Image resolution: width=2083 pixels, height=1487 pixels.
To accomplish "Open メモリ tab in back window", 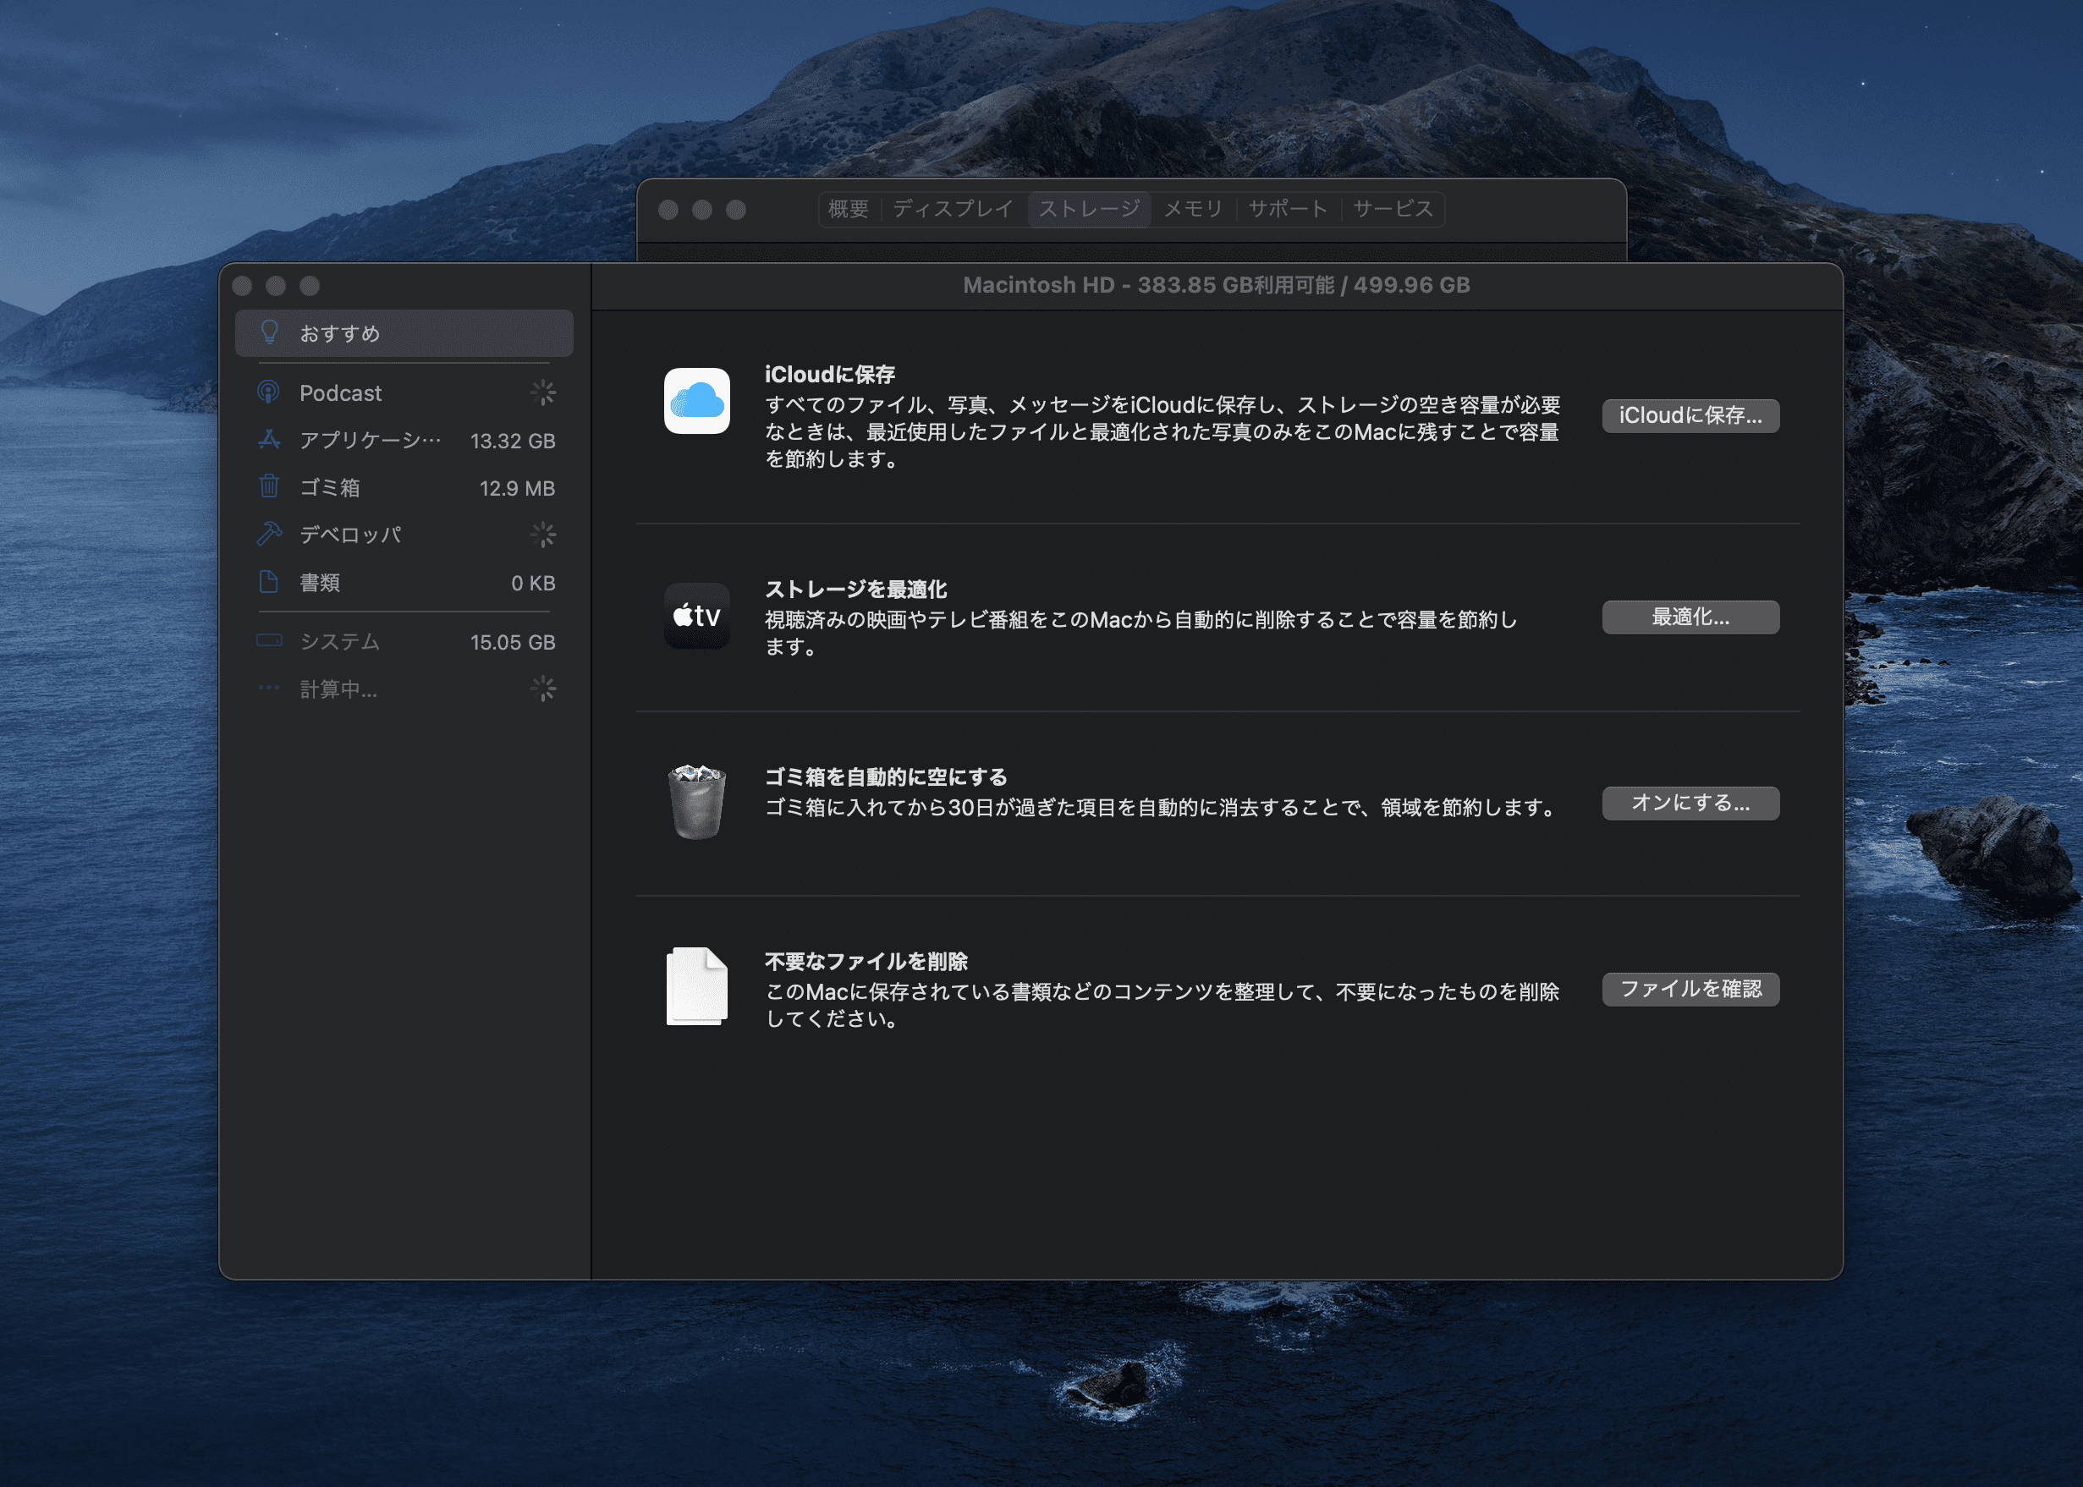I will [x=1193, y=209].
